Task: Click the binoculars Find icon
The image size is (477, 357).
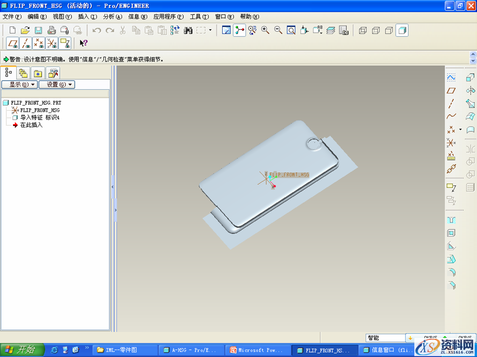Action: [x=188, y=31]
